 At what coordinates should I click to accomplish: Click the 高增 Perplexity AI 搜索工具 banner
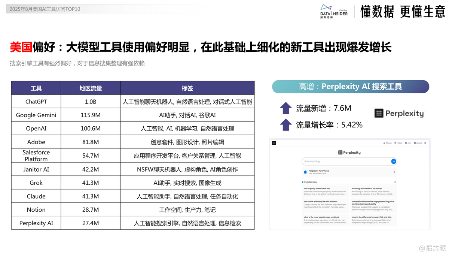(350, 87)
